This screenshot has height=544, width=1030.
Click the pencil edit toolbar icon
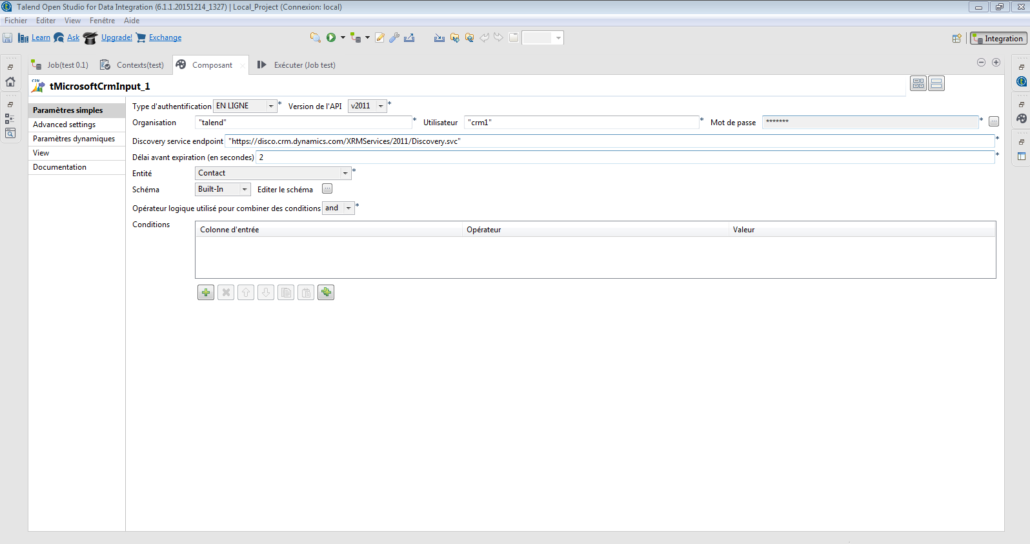click(380, 37)
